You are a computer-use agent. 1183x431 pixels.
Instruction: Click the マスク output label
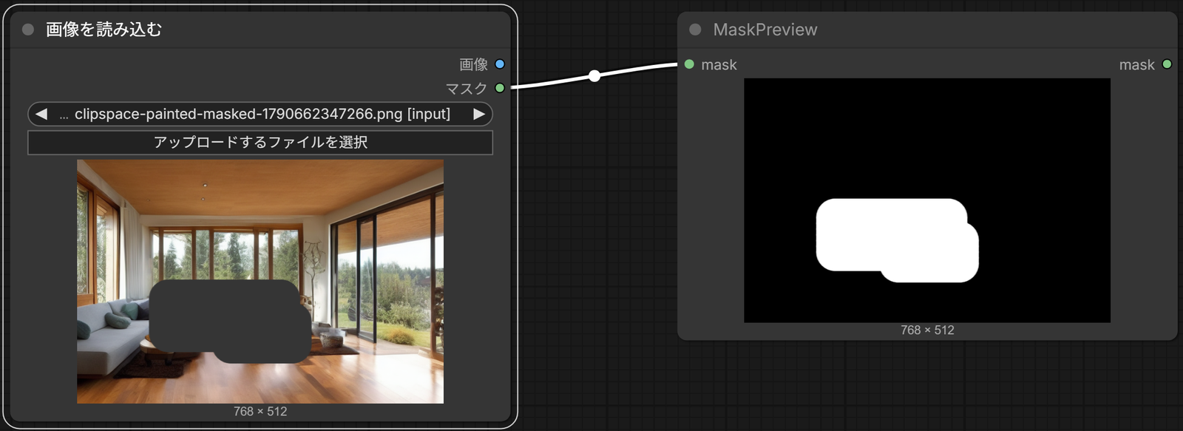(x=467, y=88)
